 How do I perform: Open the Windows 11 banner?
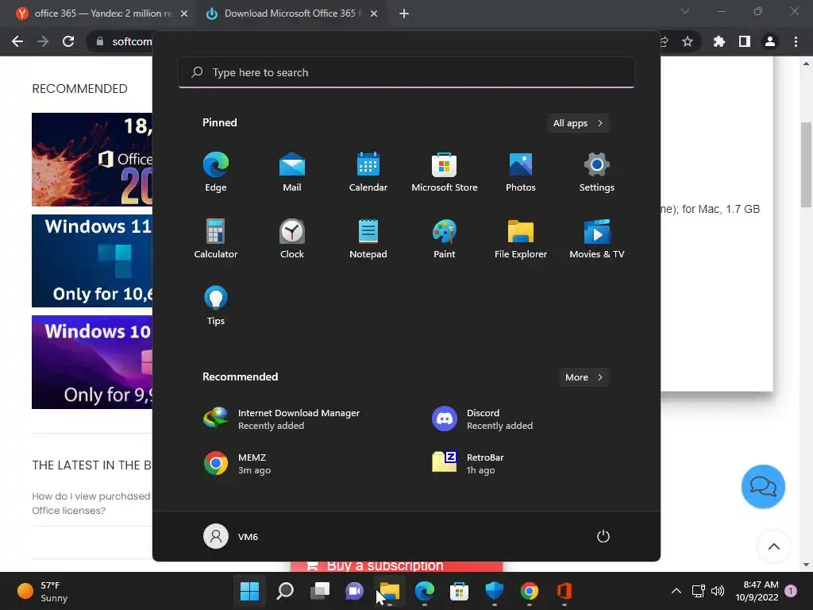coord(92,261)
